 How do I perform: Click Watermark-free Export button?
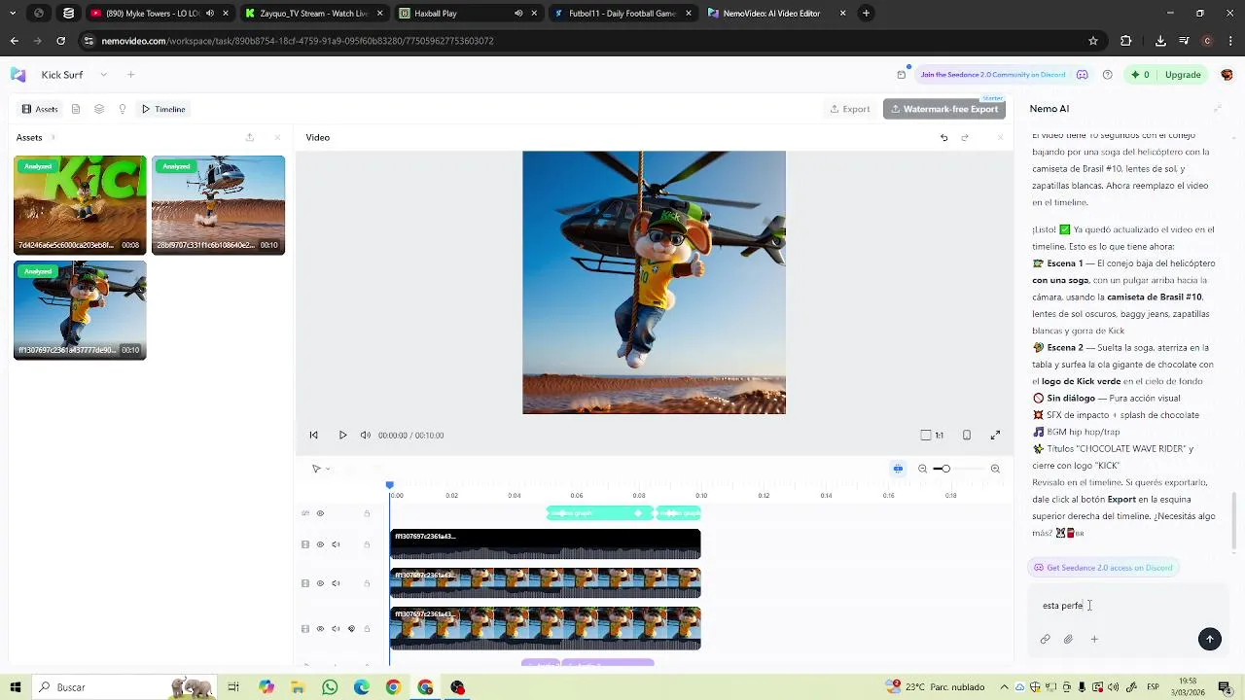pos(944,109)
